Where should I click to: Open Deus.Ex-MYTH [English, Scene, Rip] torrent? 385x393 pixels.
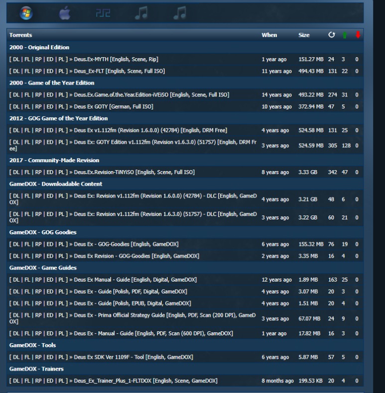pyautogui.click(x=116, y=59)
